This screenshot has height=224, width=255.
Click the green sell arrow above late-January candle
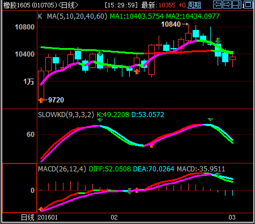pyautogui.click(x=100, y=53)
